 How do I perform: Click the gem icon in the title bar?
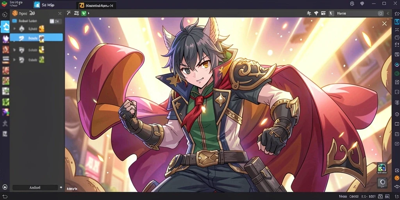[x=362, y=4]
